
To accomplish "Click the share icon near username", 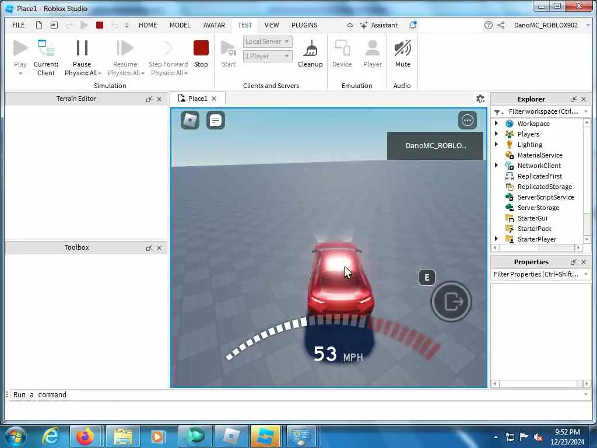I will pyautogui.click(x=501, y=25).
